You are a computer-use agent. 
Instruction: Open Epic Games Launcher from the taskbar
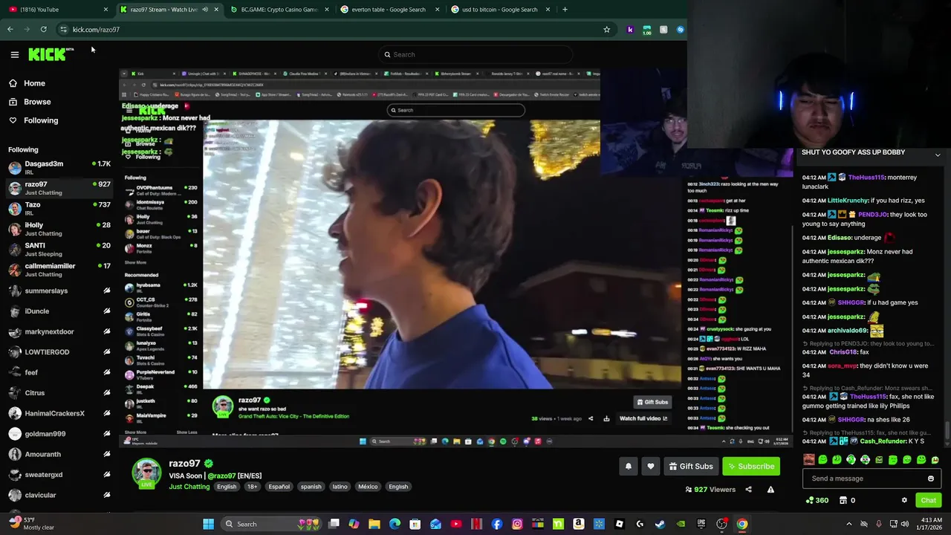[x=701, y=524]
